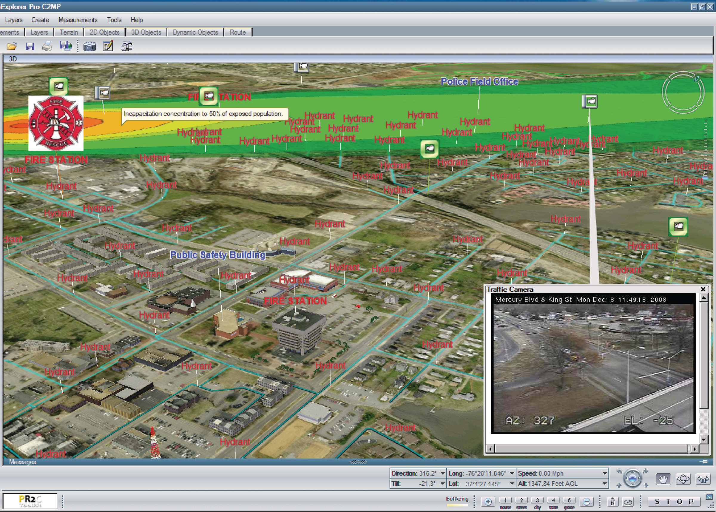Expand the Direction dropdown arrow

pyautogui.click(x=442, y=473)
